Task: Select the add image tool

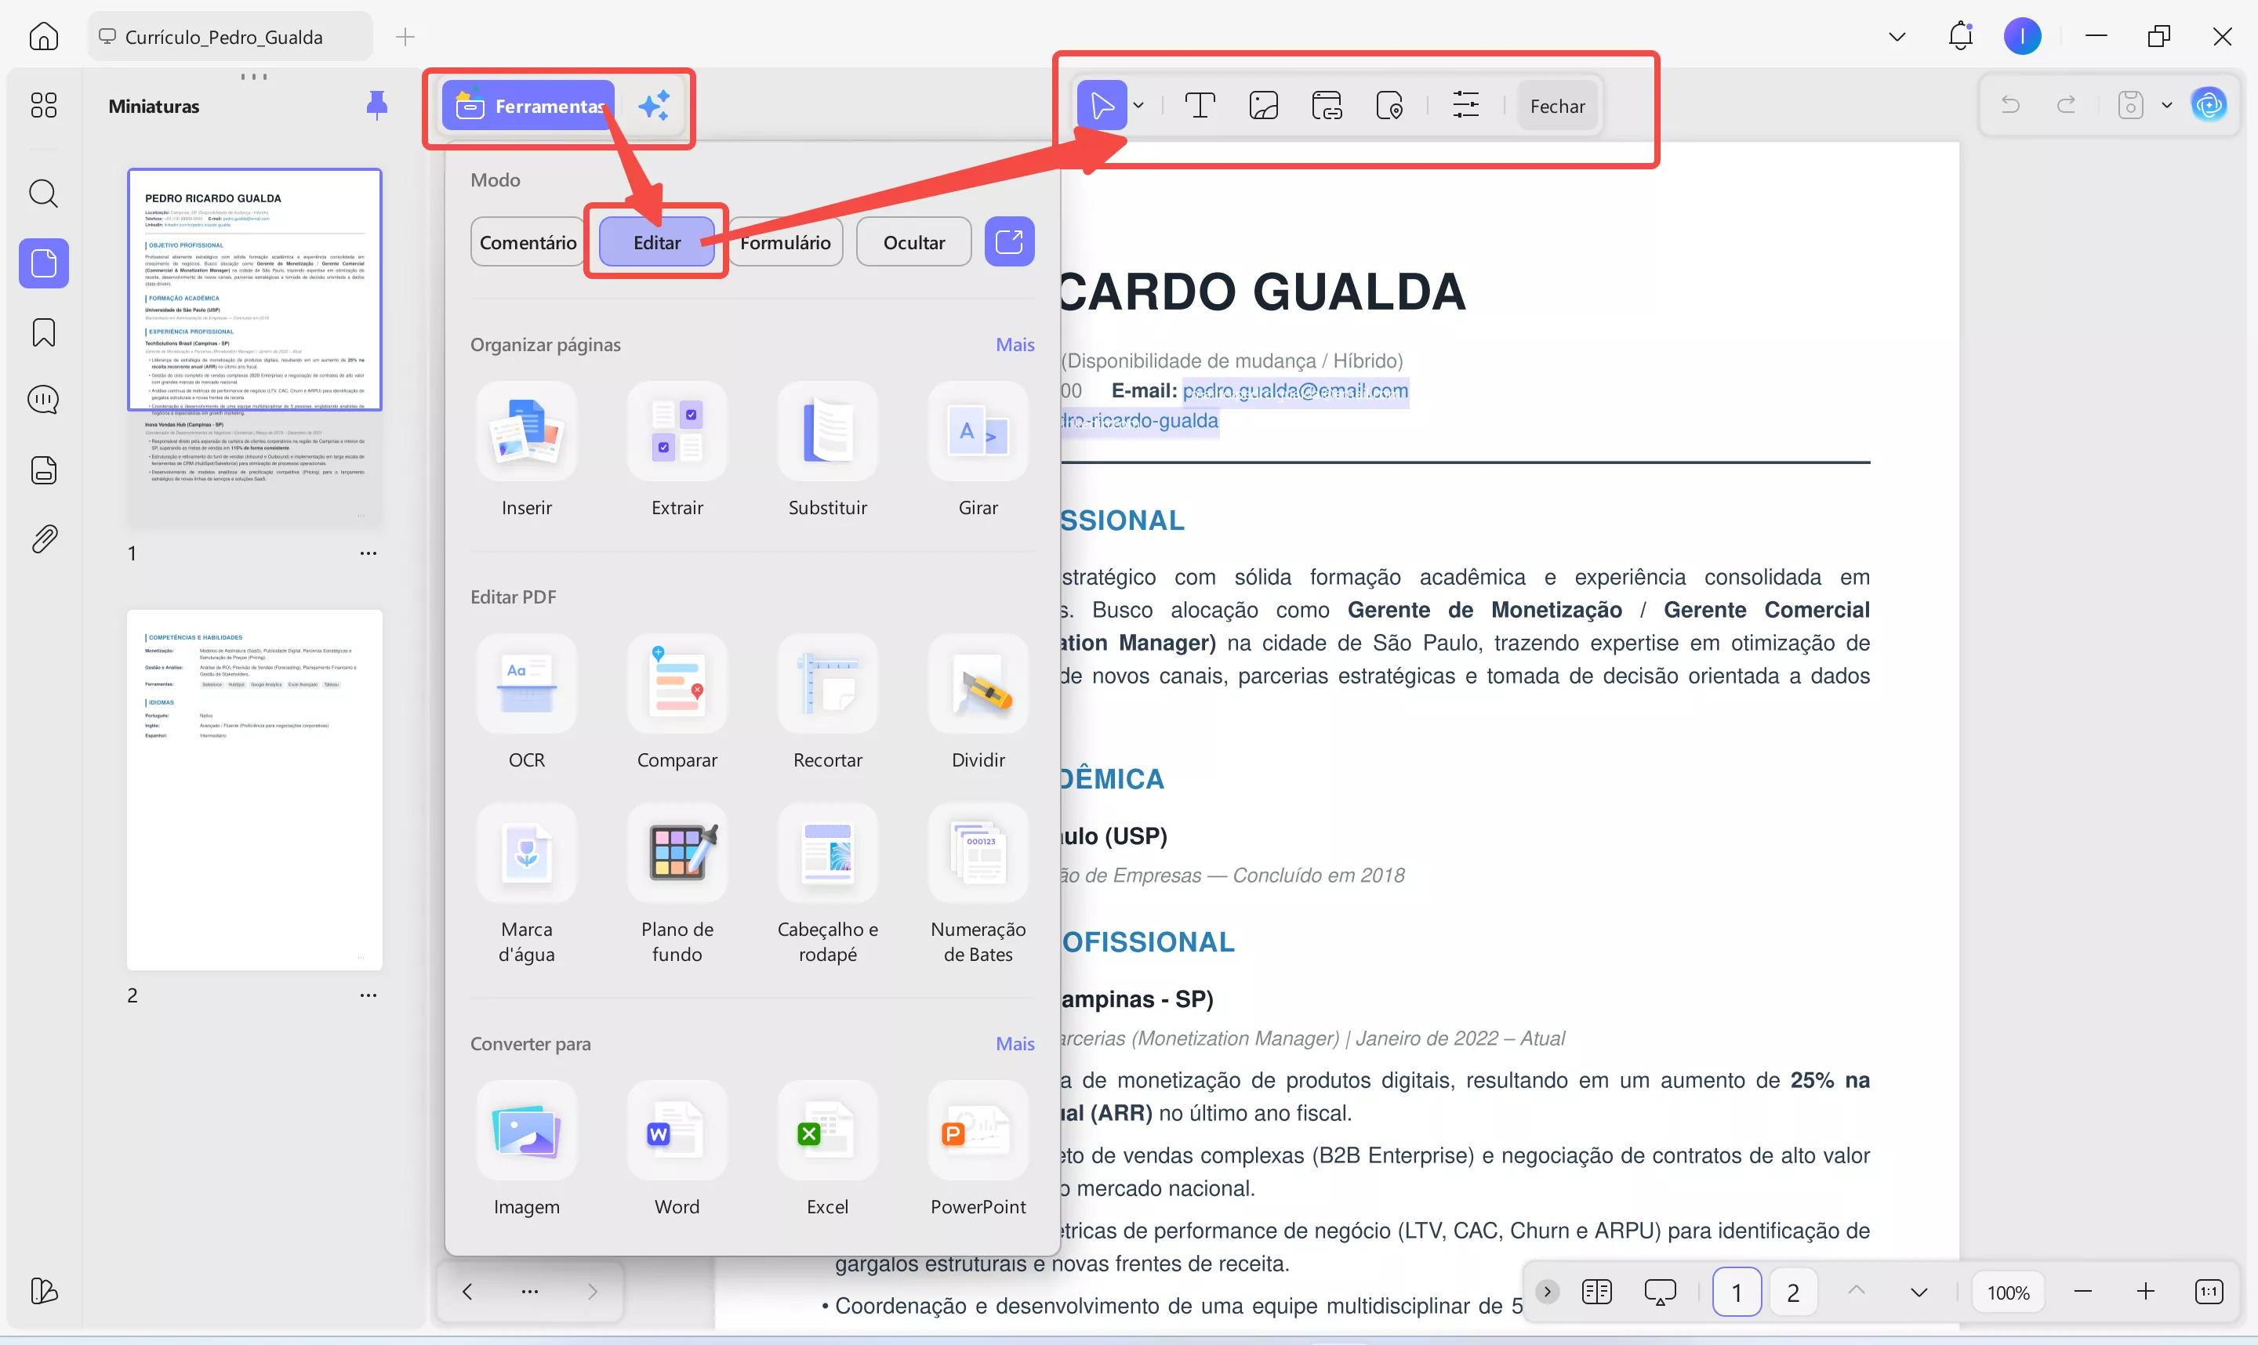Action: [1263, 106]
